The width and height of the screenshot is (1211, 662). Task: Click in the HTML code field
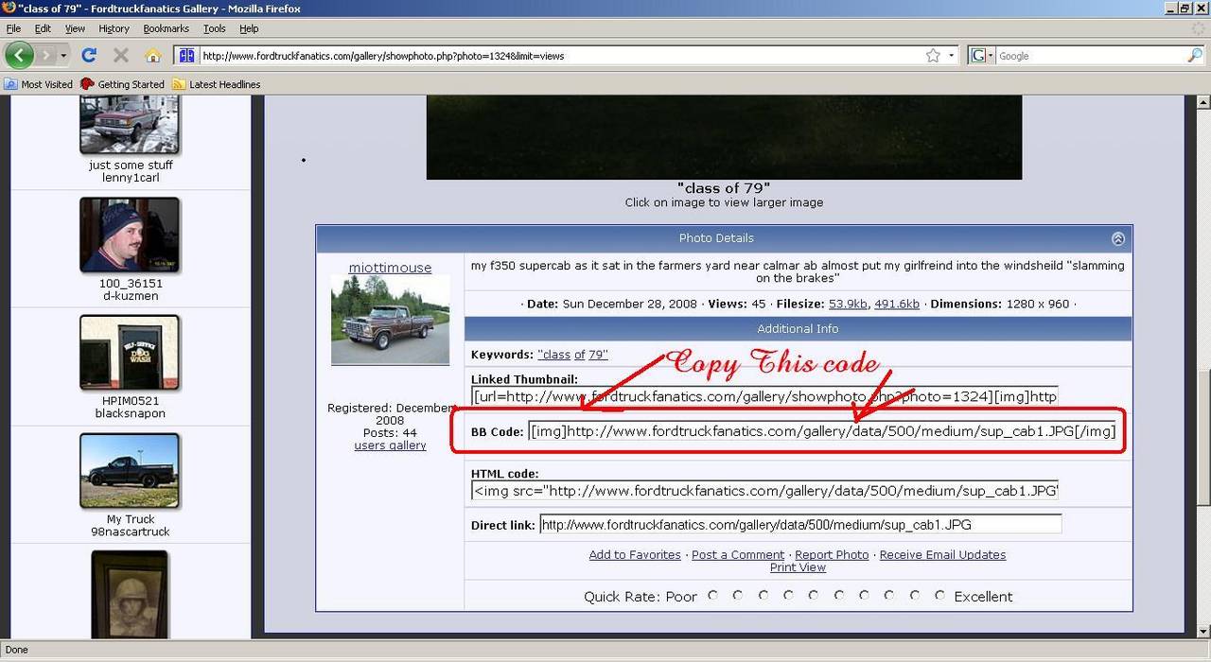(764, 491)
